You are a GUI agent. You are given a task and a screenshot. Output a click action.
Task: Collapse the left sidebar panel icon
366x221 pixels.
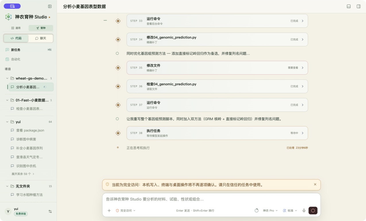50,6
